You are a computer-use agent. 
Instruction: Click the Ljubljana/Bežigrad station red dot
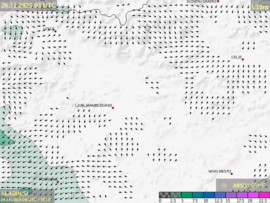tap(113, 108)
